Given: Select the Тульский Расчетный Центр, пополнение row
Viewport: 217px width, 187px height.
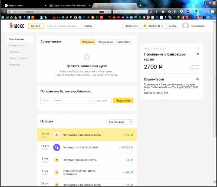Looking at the screenshot, I should [87, 172].
